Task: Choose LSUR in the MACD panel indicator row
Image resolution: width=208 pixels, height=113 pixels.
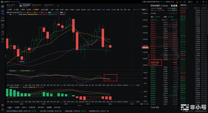Action: [x=138, y=102]
